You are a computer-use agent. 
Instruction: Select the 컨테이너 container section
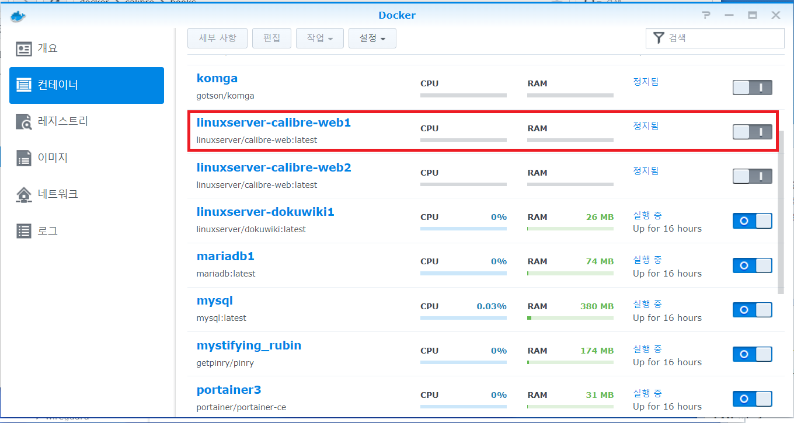[x=86, y=85]
